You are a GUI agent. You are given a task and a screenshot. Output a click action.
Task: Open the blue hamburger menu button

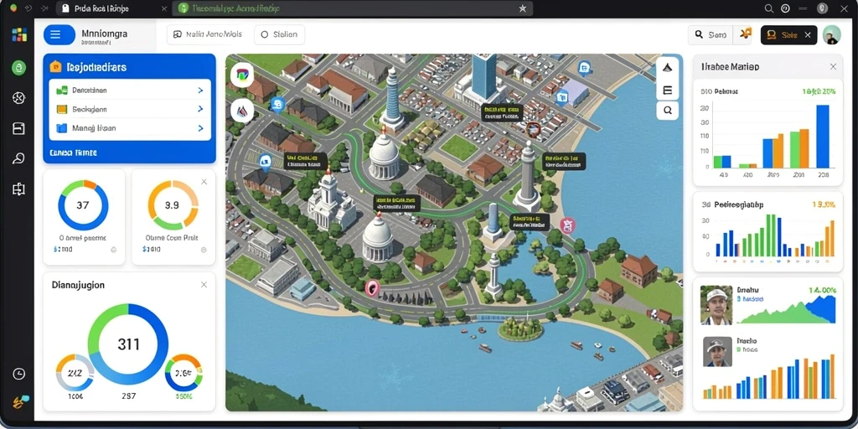[59, 34]
